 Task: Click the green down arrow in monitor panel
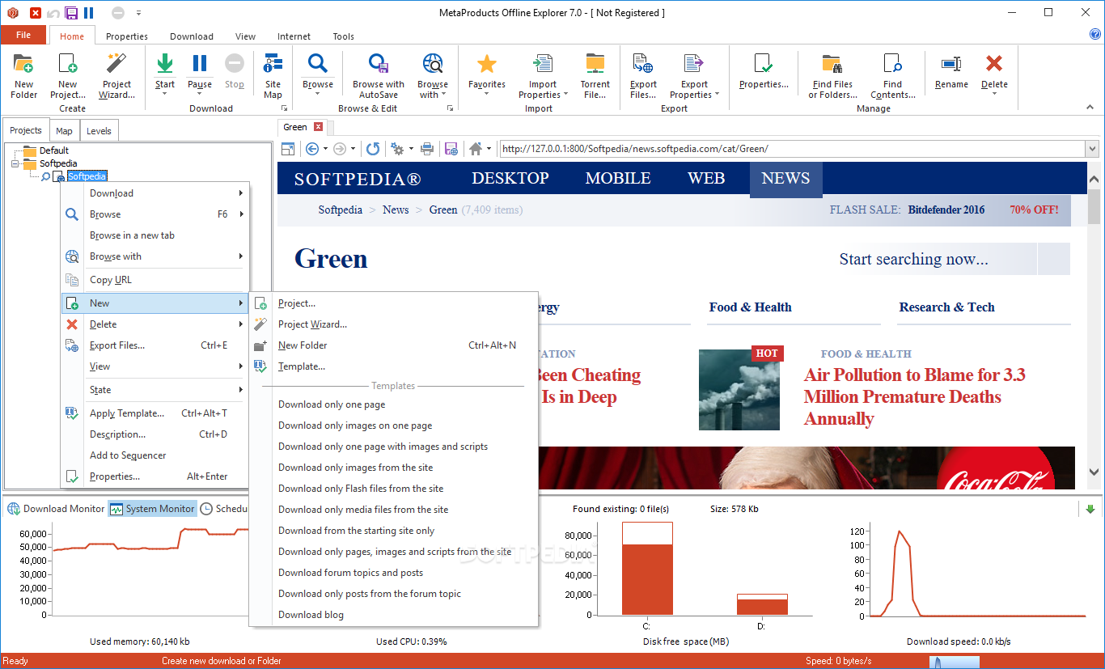[1090, 509]
